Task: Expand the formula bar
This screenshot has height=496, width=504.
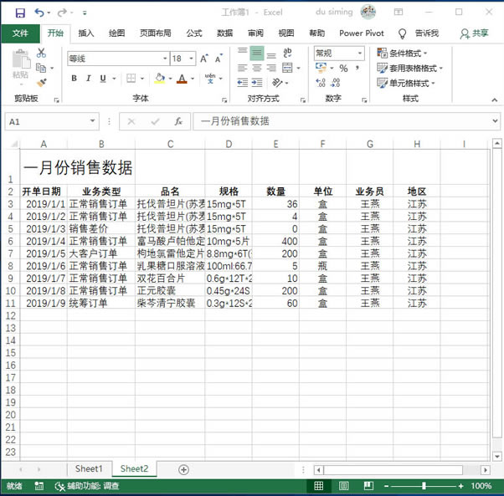Action: pos(495,121)
